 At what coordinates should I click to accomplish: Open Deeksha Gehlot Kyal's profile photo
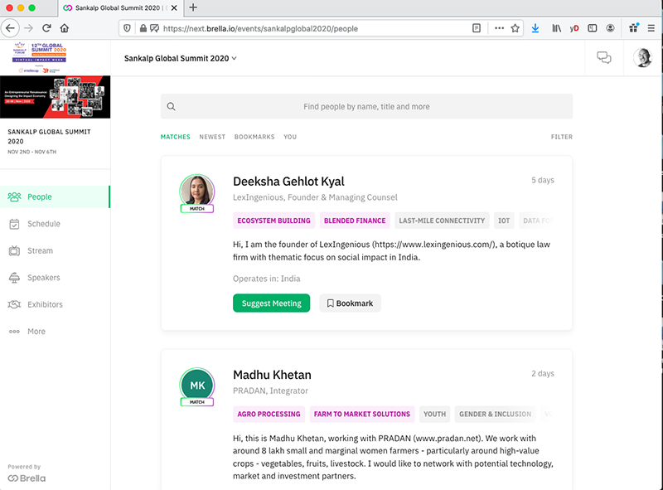click(x=197, y=192)
